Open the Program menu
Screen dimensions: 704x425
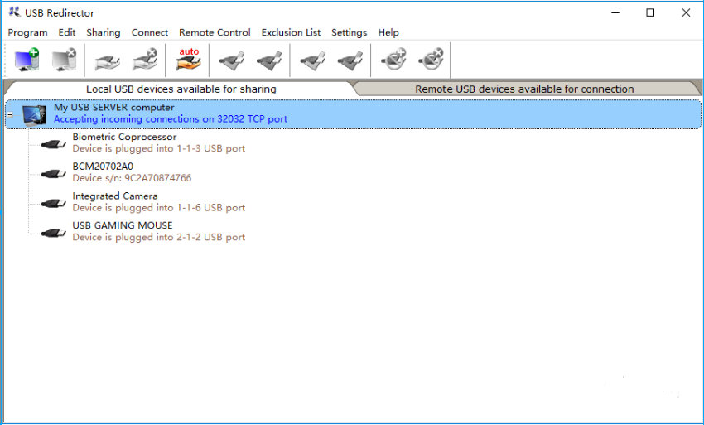27,32
